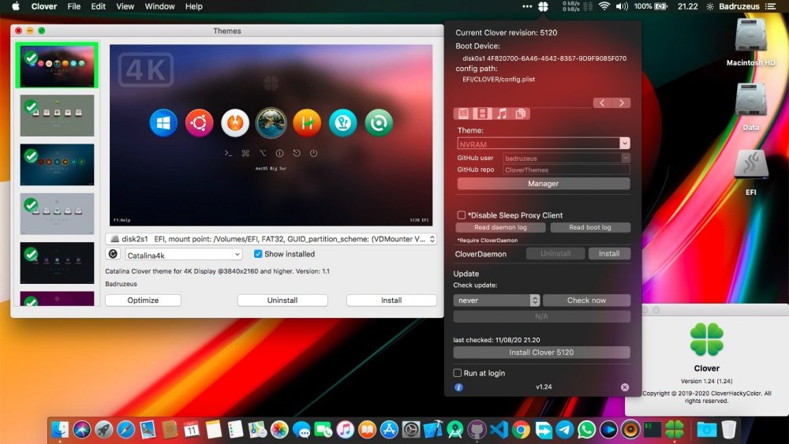Screen dimensions: 789x444
Task: Click the Wi-Fi icon in menu bar
Action: [604, 6]
